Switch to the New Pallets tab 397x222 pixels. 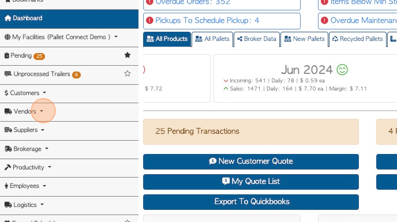tap(304, 39)
